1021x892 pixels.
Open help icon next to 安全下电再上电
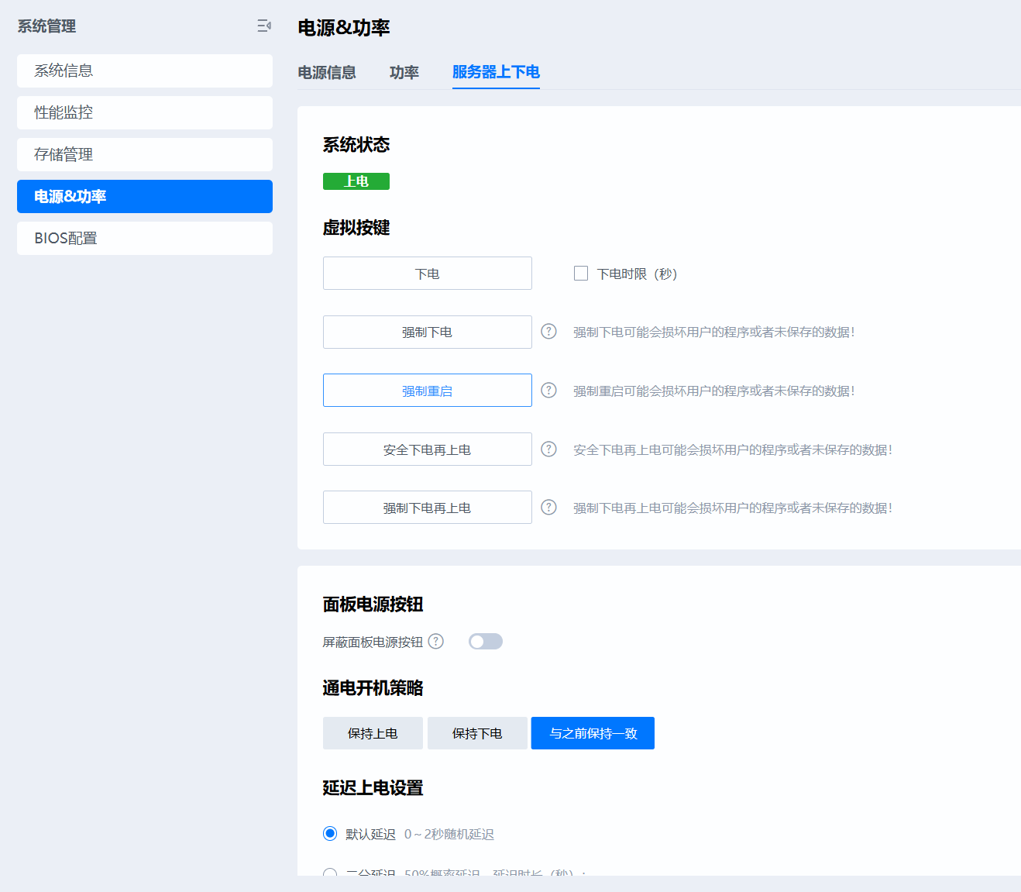tap(548, 449)
